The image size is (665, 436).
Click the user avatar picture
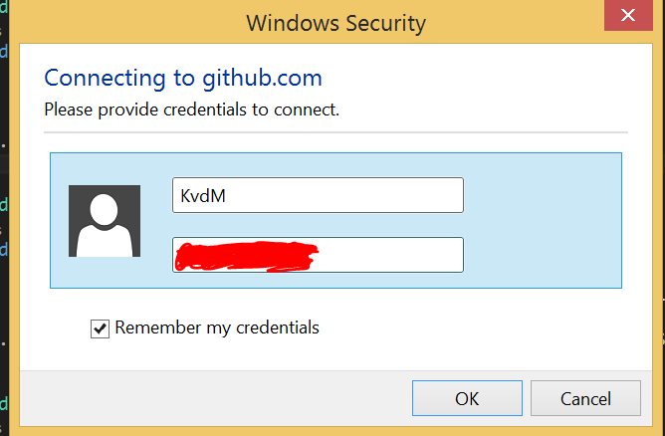pos(105,221)
